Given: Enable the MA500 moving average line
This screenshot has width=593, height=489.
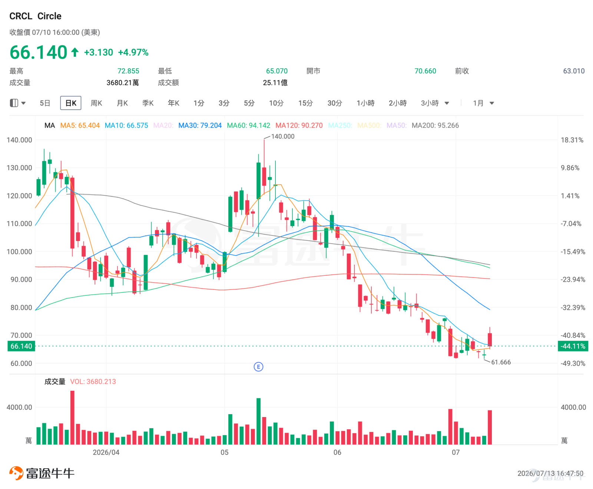Looking at the screenshot, I should coord(369,125).
